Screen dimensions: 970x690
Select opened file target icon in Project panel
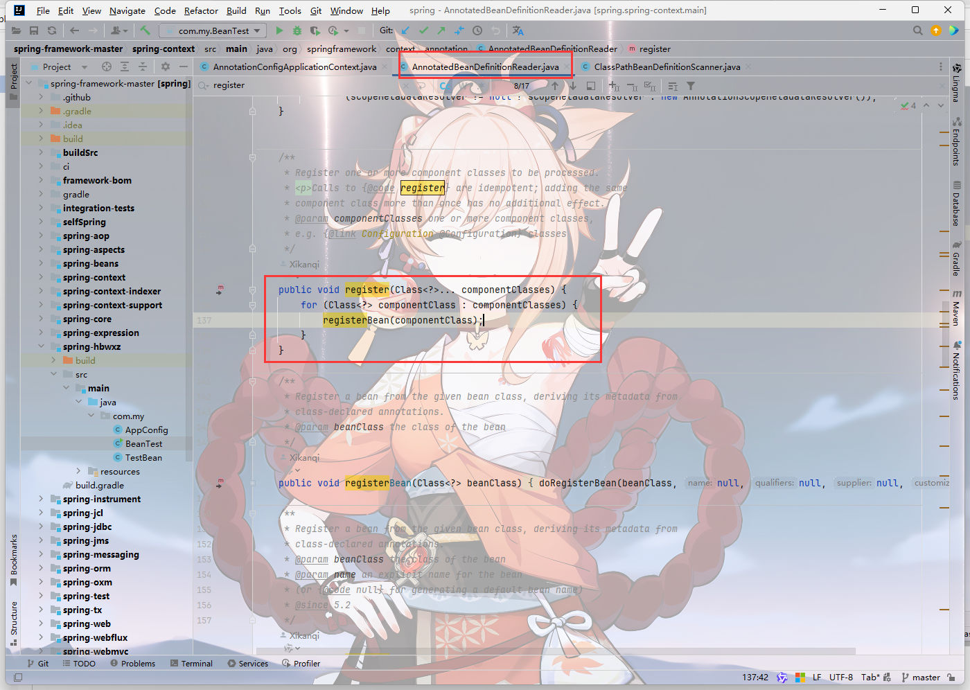point(107,67)
